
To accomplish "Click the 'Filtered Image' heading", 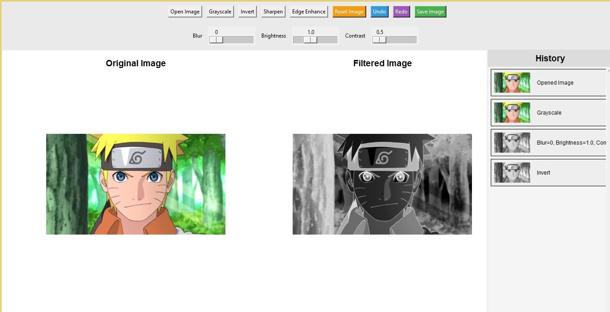I will [x=382, y=64].
